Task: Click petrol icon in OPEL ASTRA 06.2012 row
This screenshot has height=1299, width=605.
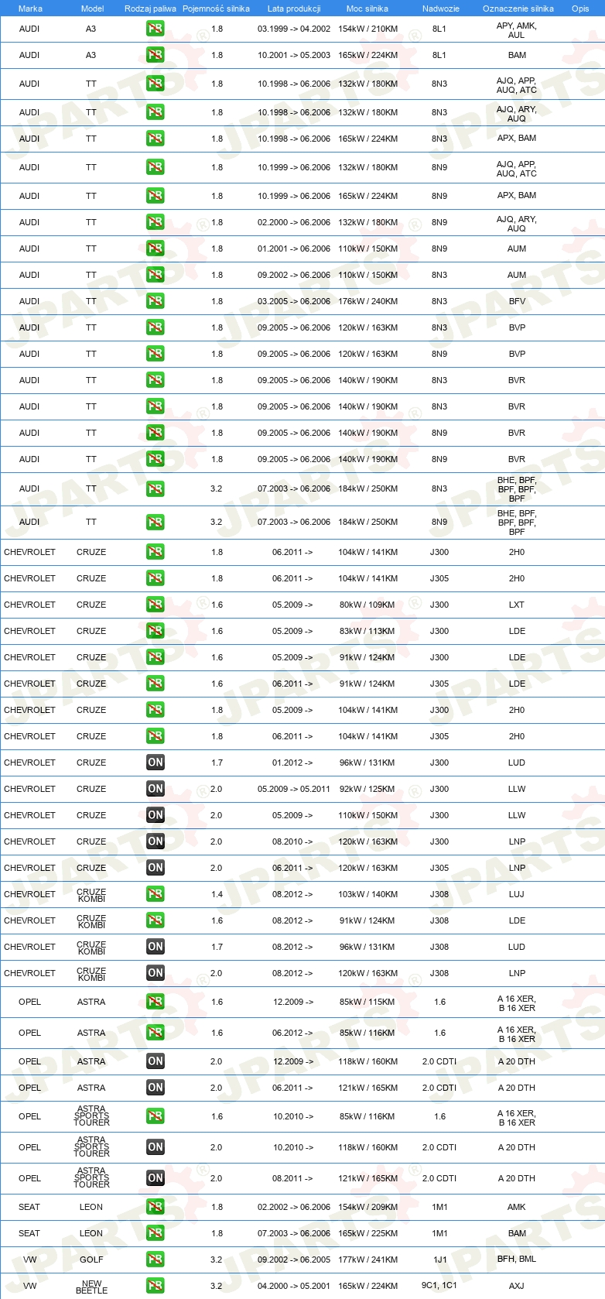Action: (x=155, y=1033)
